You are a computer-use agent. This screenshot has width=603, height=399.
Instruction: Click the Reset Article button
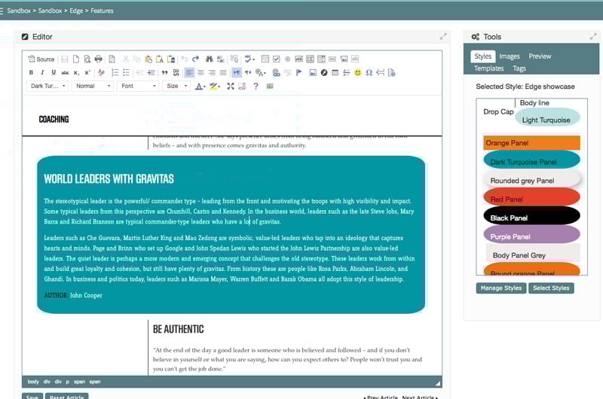[x=66, y=396]
